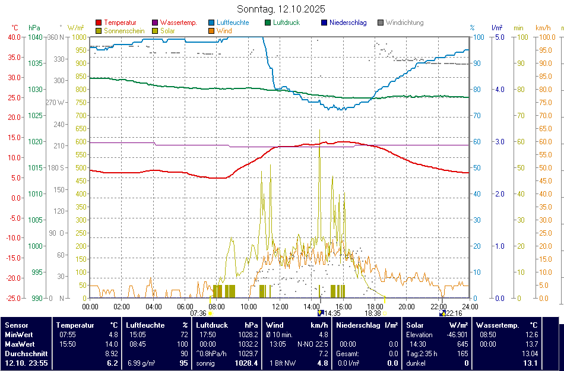Select the Luftdruck column header in table
This screenshot has width=564, height=371.
(212, 325)
